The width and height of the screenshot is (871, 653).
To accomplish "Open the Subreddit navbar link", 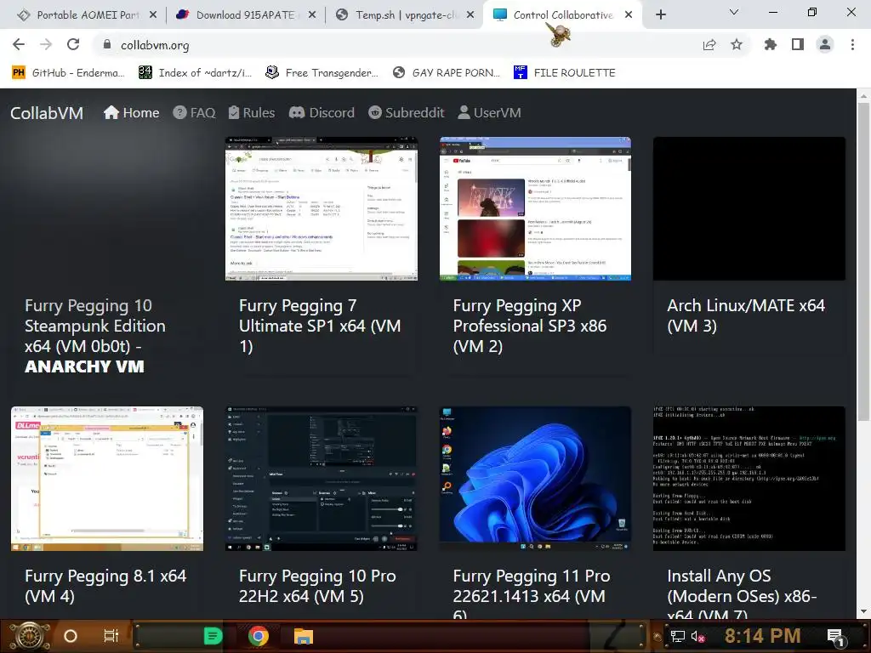I will point(406,113).
